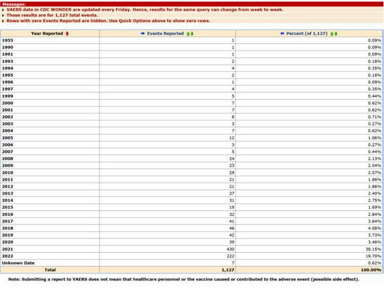The width and height of the screenshot is (384, 290).
Task: Click the Percent (of 1,127) header link
Action: click(x=307, y=33)
